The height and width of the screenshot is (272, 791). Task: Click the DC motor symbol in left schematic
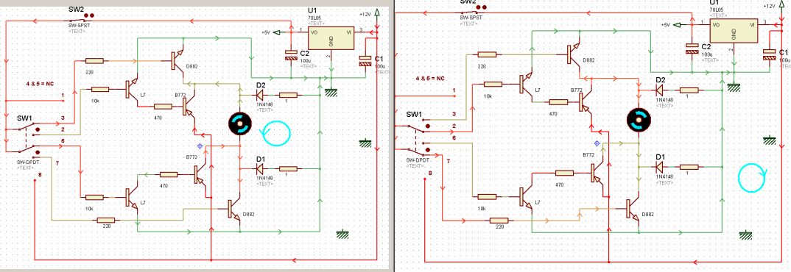click(239, 123)
